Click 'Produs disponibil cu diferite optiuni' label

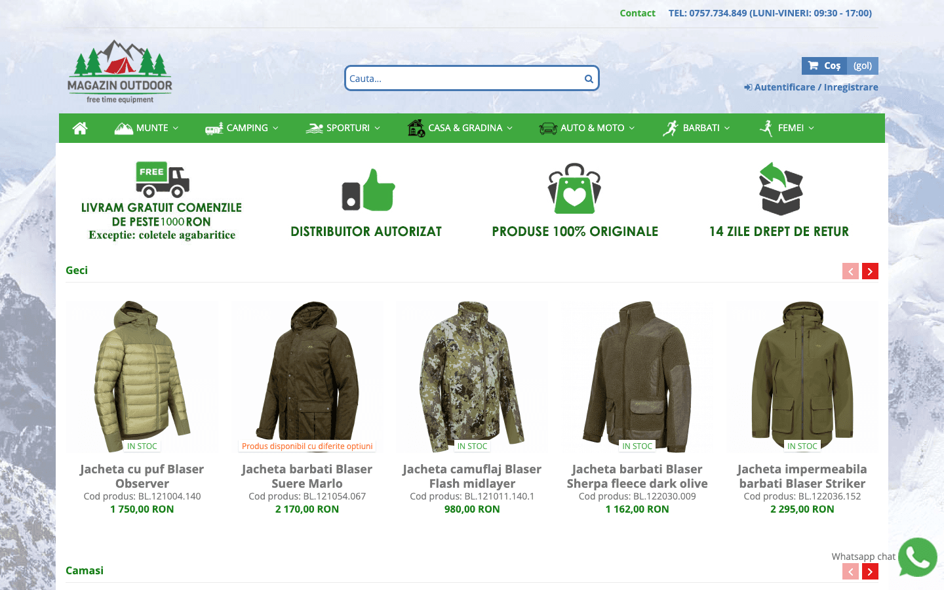pos(307,446)
